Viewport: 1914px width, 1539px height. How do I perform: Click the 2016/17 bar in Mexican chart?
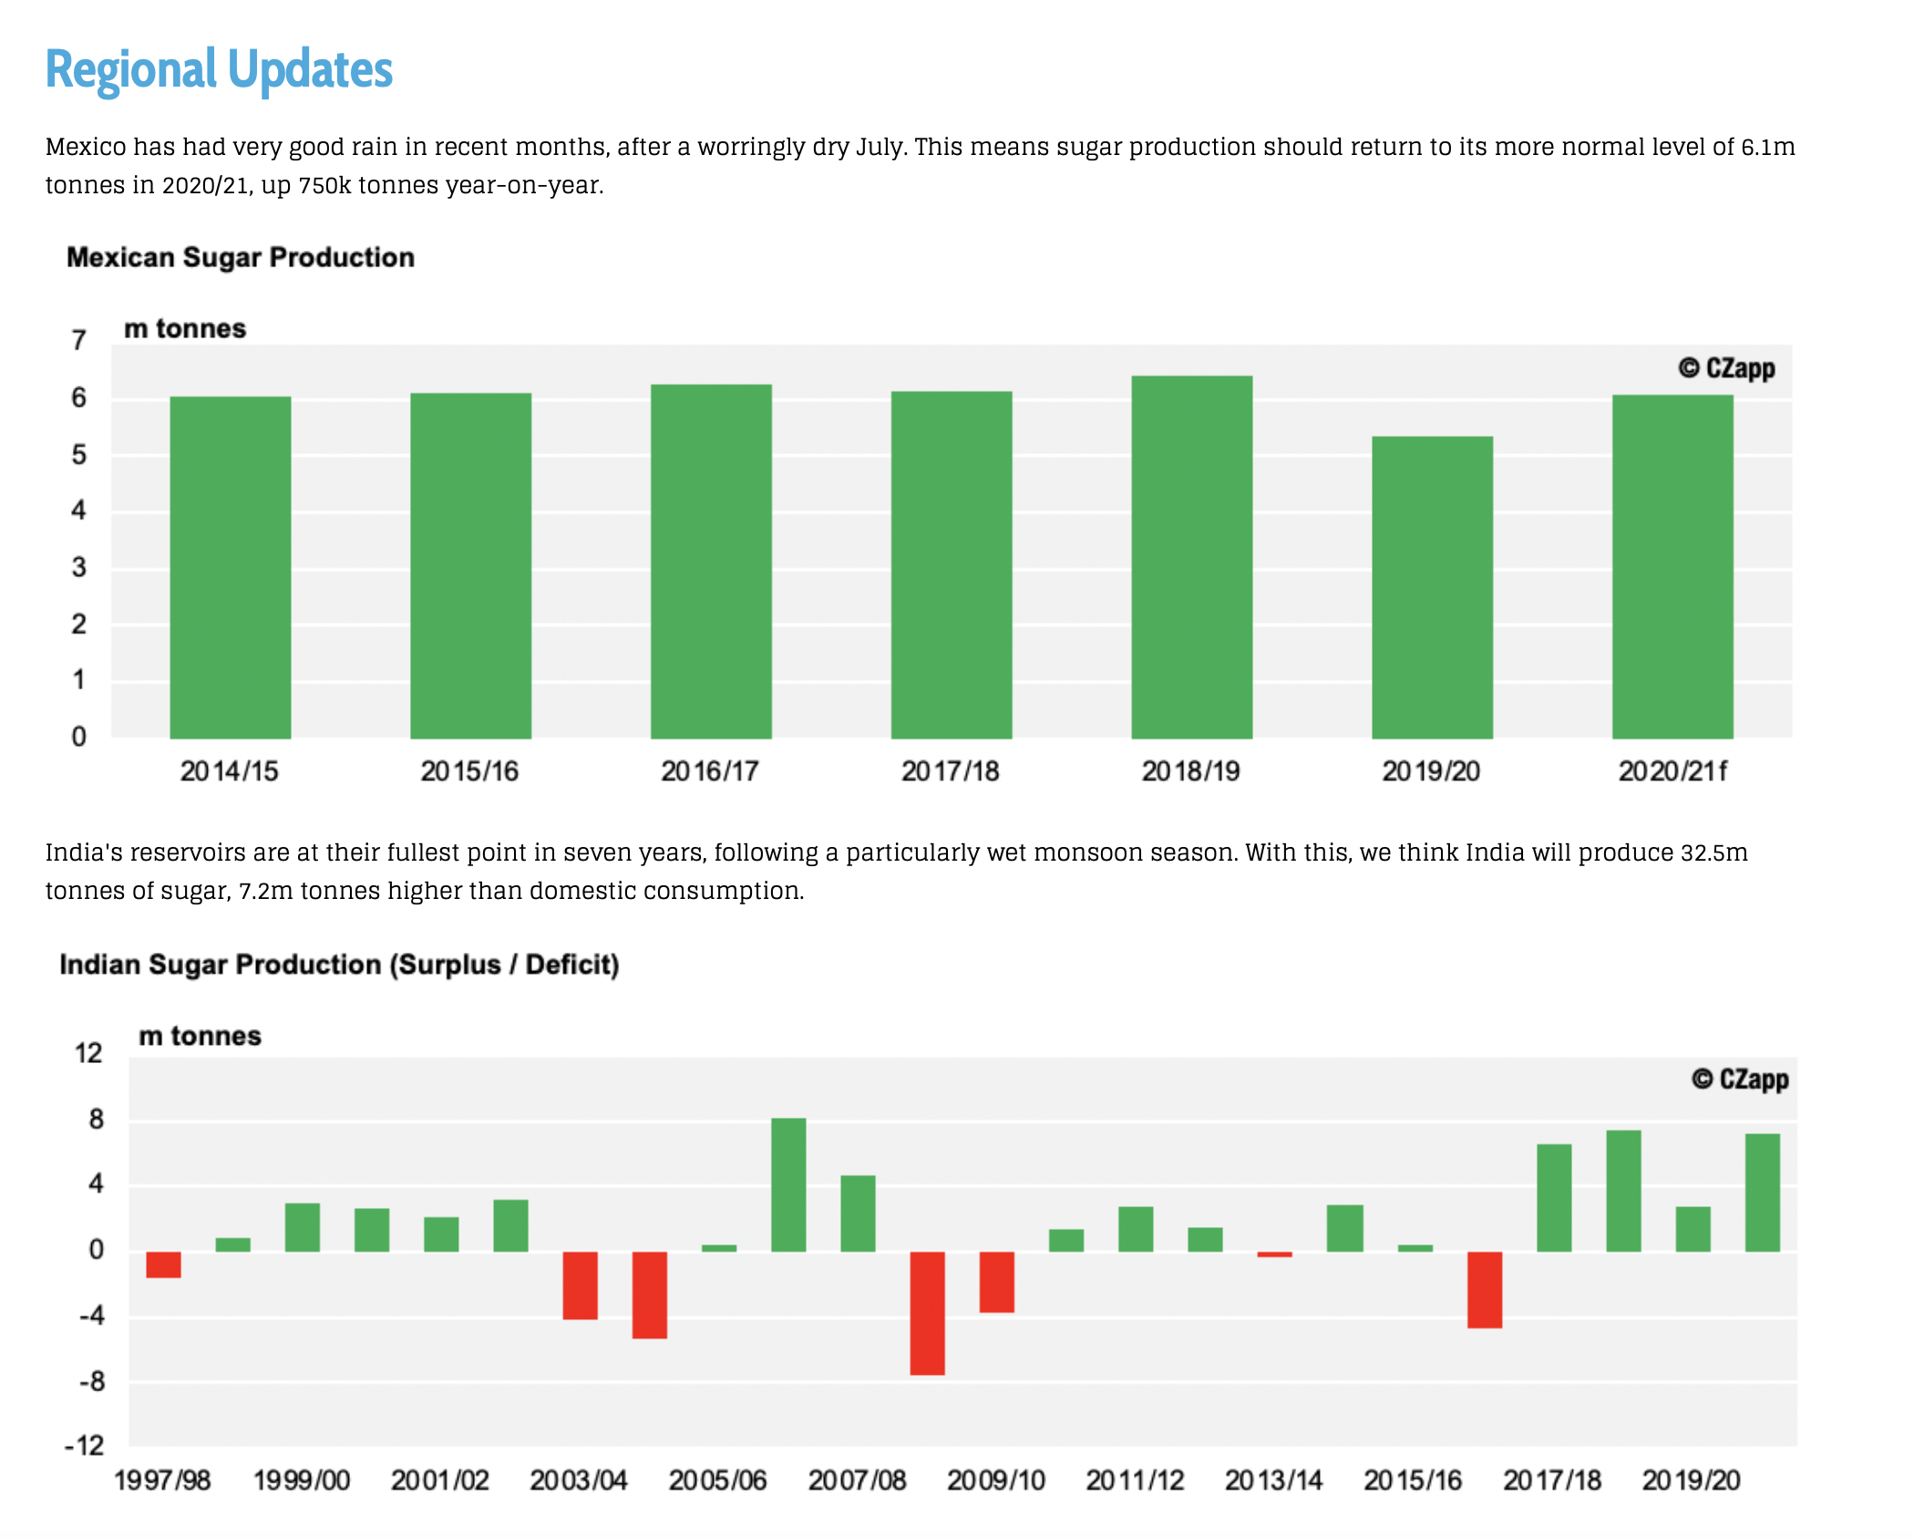pyautogui.click(x=711, y=562)
